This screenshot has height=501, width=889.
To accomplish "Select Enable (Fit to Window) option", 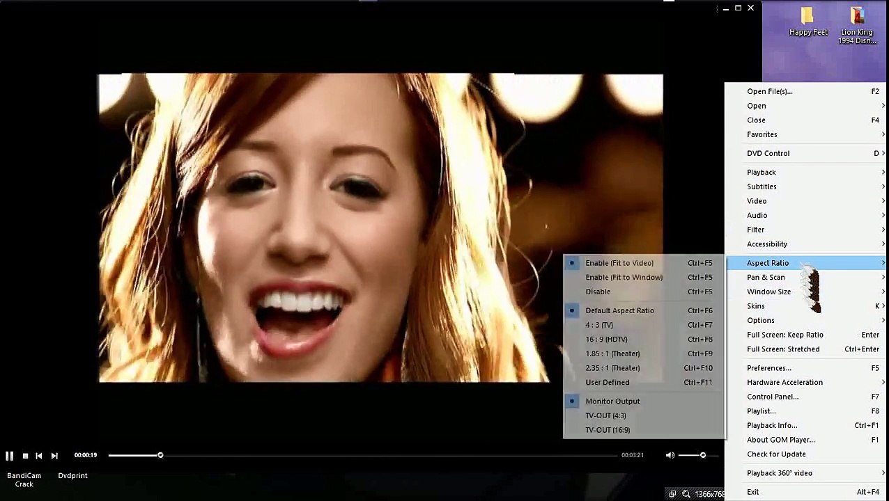I will (644, 277).
